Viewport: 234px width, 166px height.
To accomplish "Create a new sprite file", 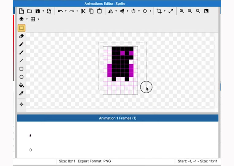I will coord(21,11).
